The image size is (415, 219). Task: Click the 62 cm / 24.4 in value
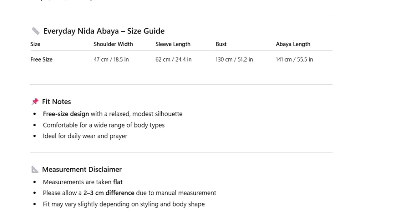pyautogui.click(x=173, y=60)
